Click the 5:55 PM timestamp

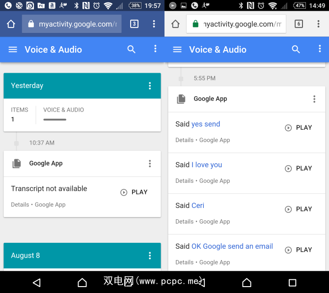tap(205, 78)
